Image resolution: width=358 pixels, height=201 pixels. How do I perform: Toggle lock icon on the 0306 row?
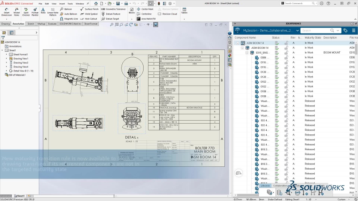point(286,57)
